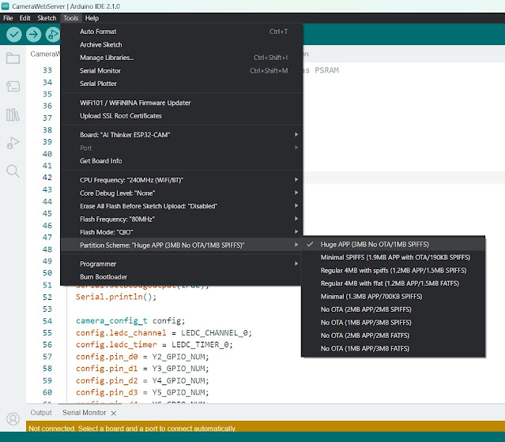Click line number 42 in gutter
505x442 pixels.
click(47, 178)
